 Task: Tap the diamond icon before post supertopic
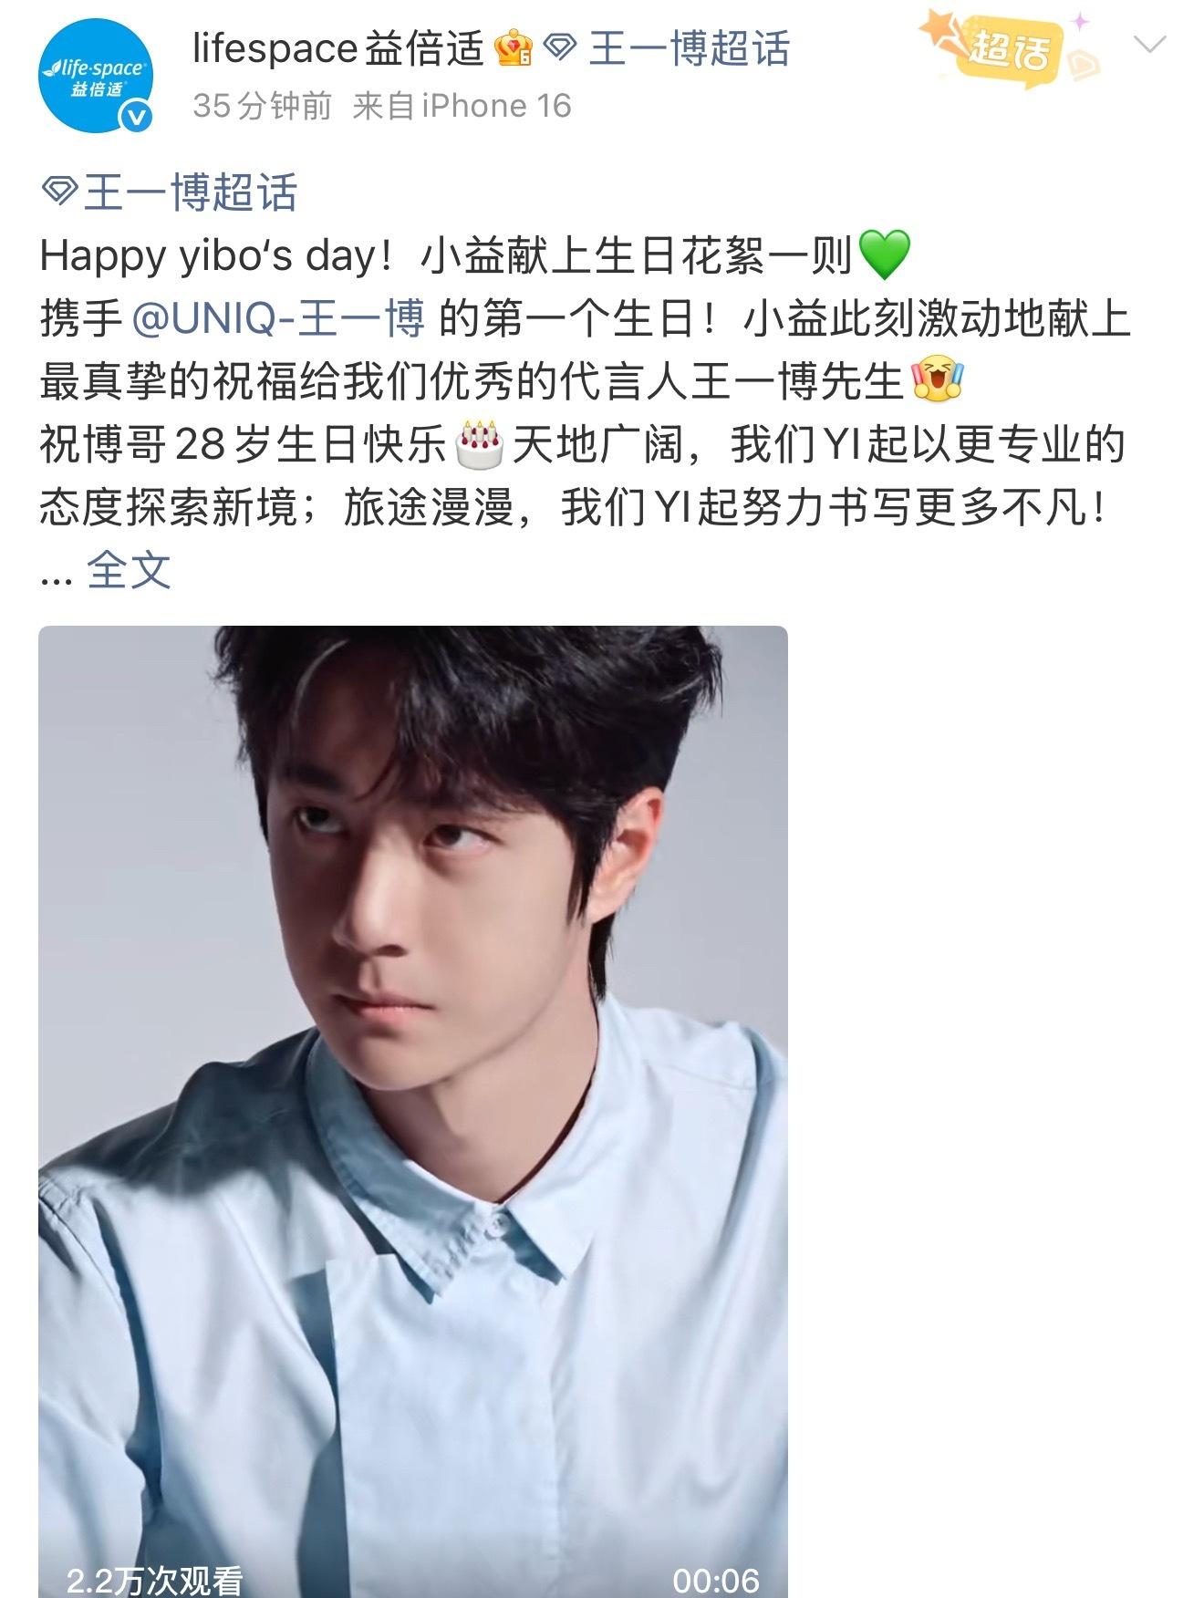[61, 192]
